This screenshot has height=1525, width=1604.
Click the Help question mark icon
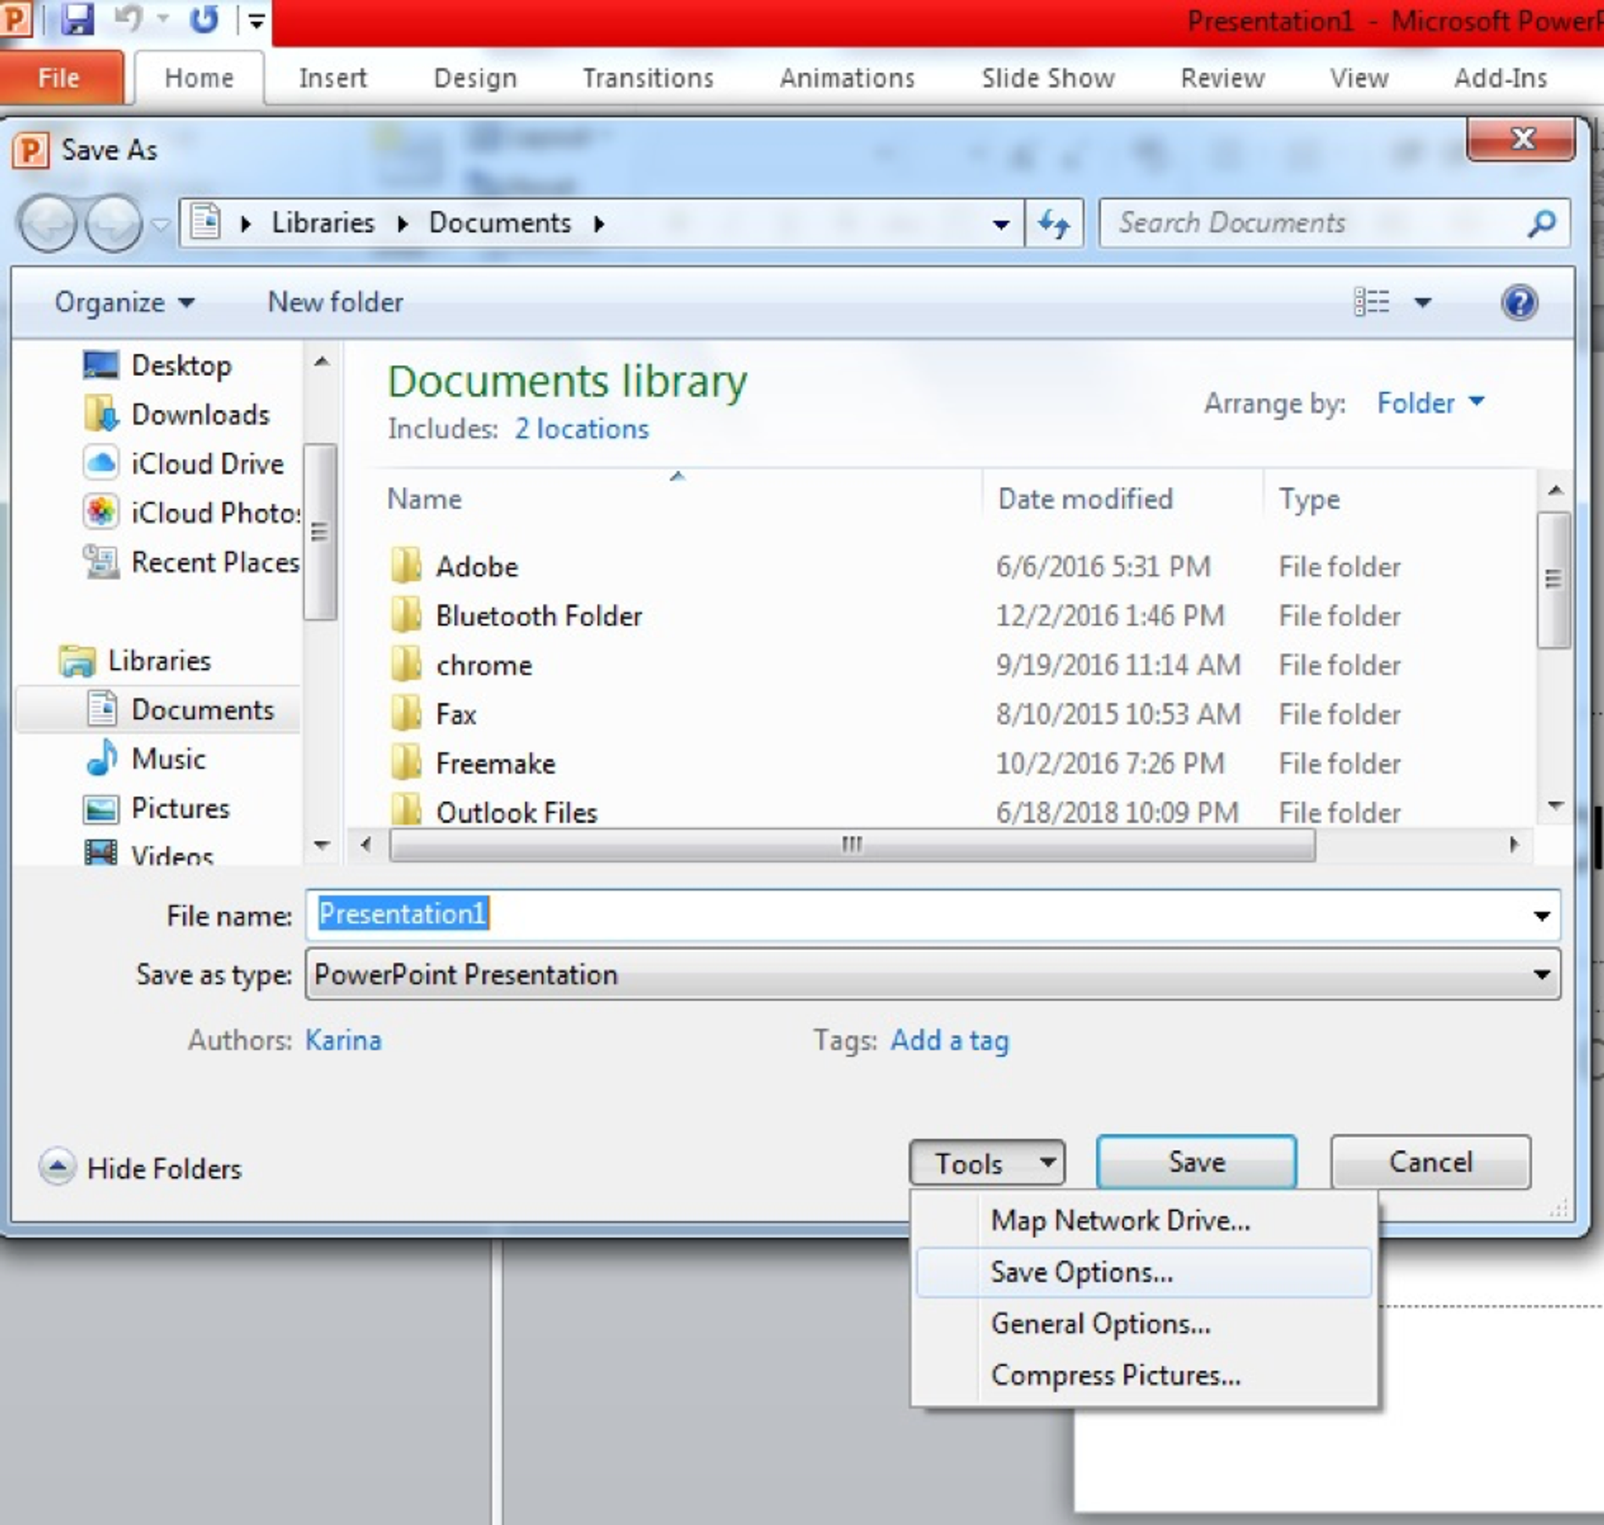[x=1519, y=303]
